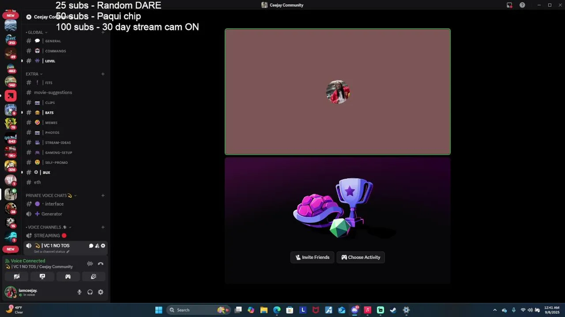Open the GENERAL text channel

coord(65,41)
